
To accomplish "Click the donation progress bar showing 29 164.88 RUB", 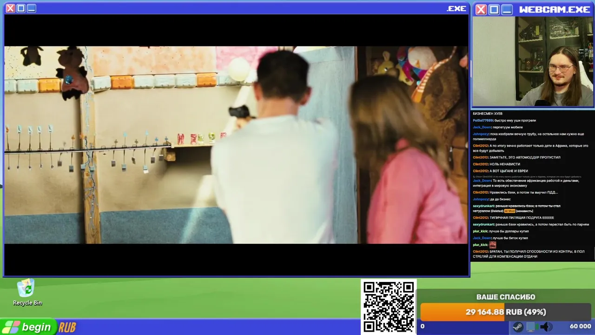I will click(506, 312).
